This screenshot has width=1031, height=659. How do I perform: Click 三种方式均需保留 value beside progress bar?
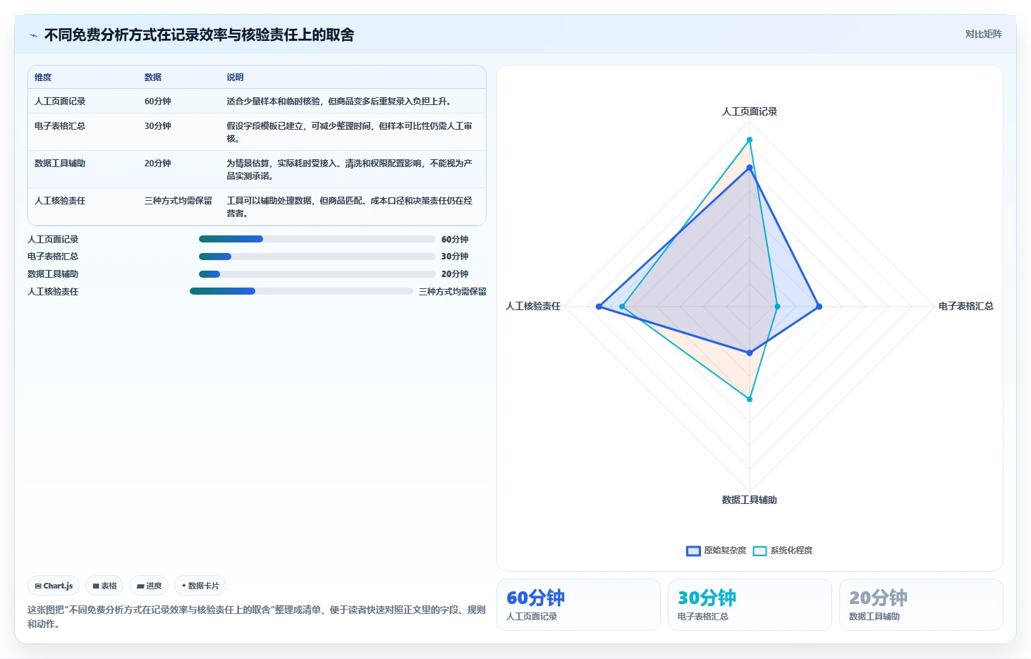[453, 292]
